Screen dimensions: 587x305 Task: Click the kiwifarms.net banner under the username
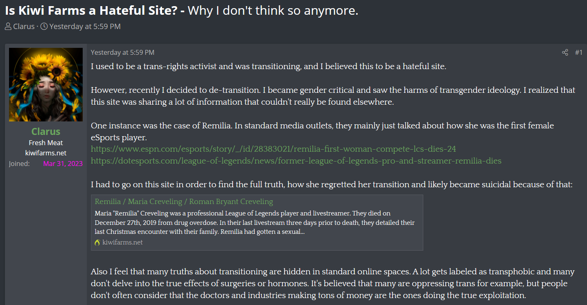46,153
